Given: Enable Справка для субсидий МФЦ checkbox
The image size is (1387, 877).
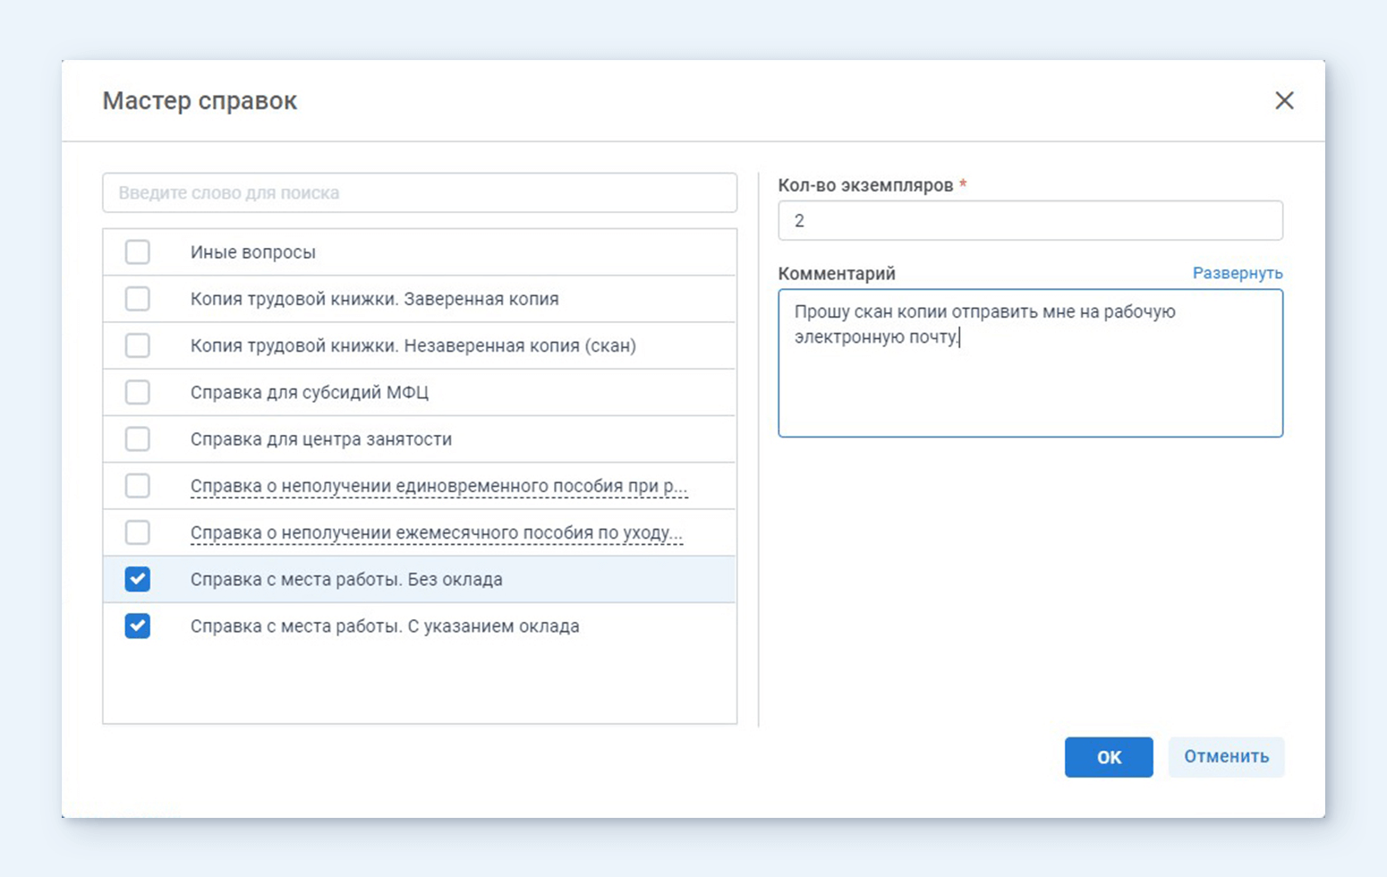Looking at the screenshot, I should [137, 392].
